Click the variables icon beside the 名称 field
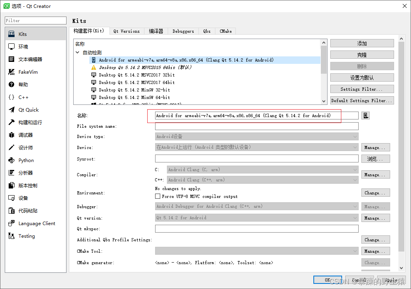411x289 pixels. [365, 115]
